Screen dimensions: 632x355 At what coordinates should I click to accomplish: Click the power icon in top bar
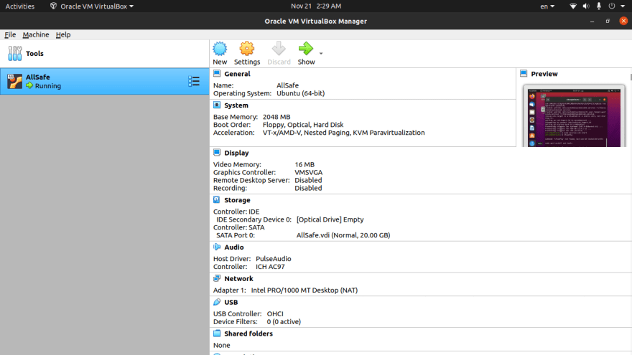tap(612, 6)
